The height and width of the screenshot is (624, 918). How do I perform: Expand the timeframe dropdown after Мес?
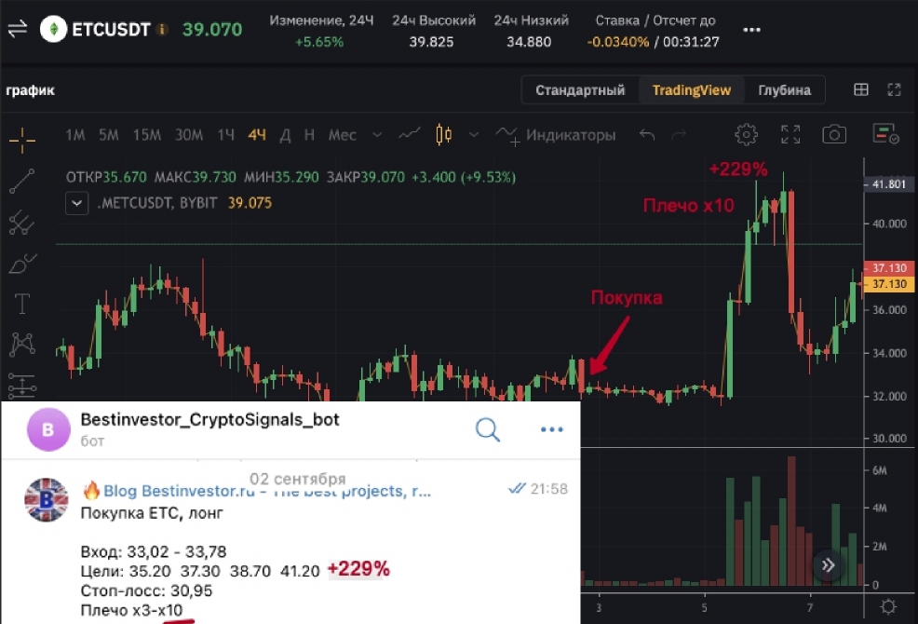click(377, 135)
